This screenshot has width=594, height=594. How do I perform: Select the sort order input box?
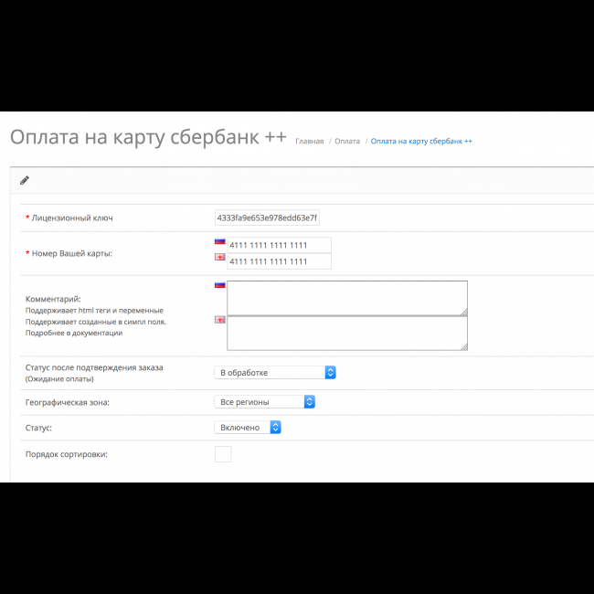tap(223, 454)
